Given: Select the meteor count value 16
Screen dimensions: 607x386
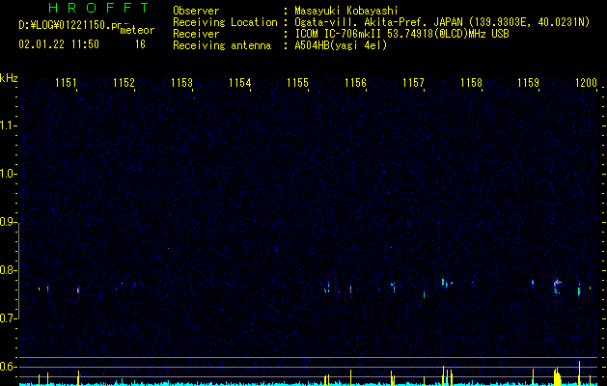Looking at the screenshot, I should click(x=140, y=44).
